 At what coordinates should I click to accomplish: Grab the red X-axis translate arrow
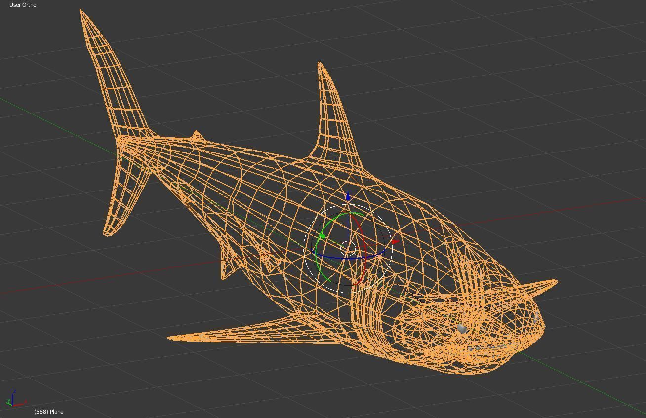(x=395, y=241)
